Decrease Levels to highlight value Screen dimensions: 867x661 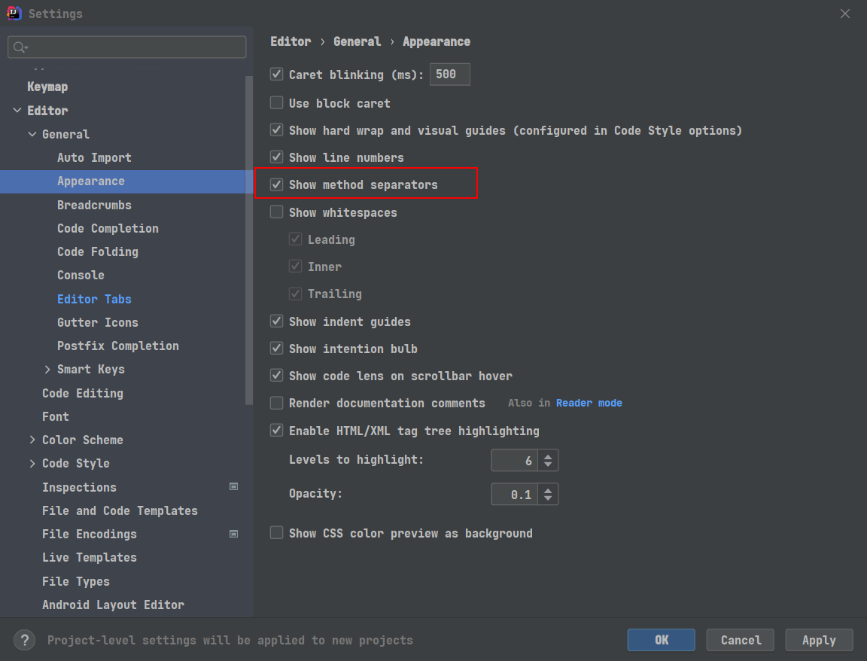[548, 464]
